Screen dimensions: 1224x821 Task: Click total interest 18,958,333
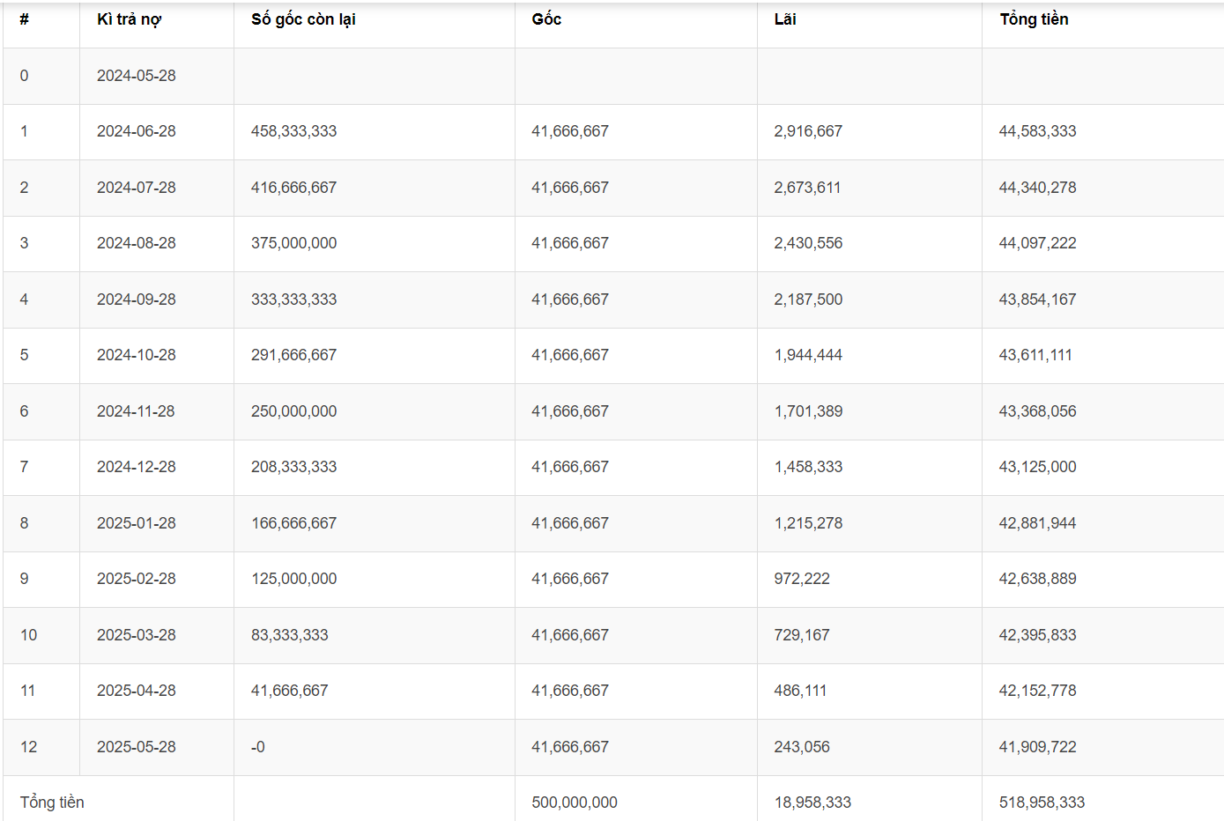tap(812, 803)
